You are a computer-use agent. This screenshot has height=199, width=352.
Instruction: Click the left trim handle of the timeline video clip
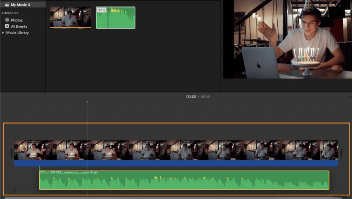[11, 153]
